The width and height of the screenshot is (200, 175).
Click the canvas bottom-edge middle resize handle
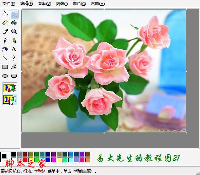pyautogui.click(x=104, y=133)
